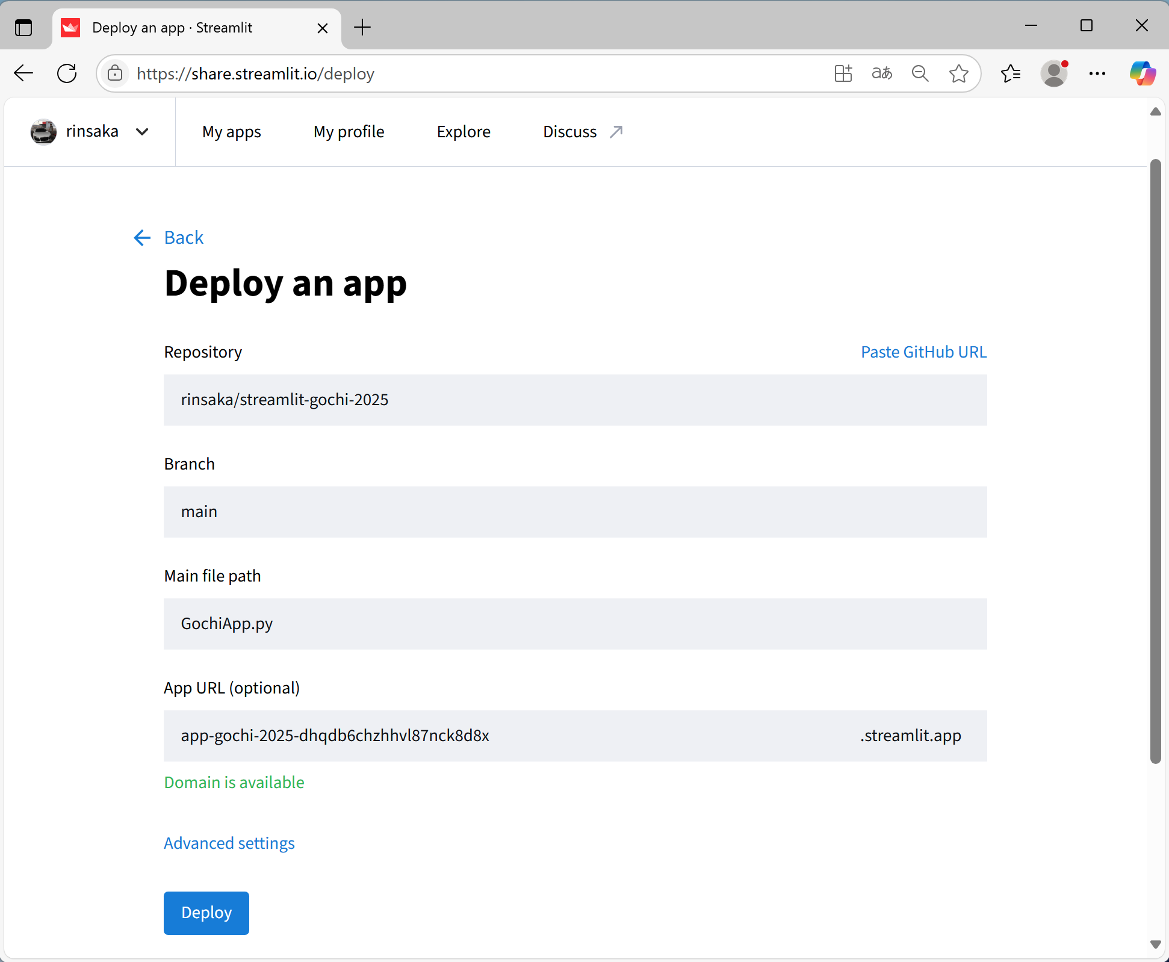Go to My apps
This screenshot has width=1169, height=962.
pos(232,132)
